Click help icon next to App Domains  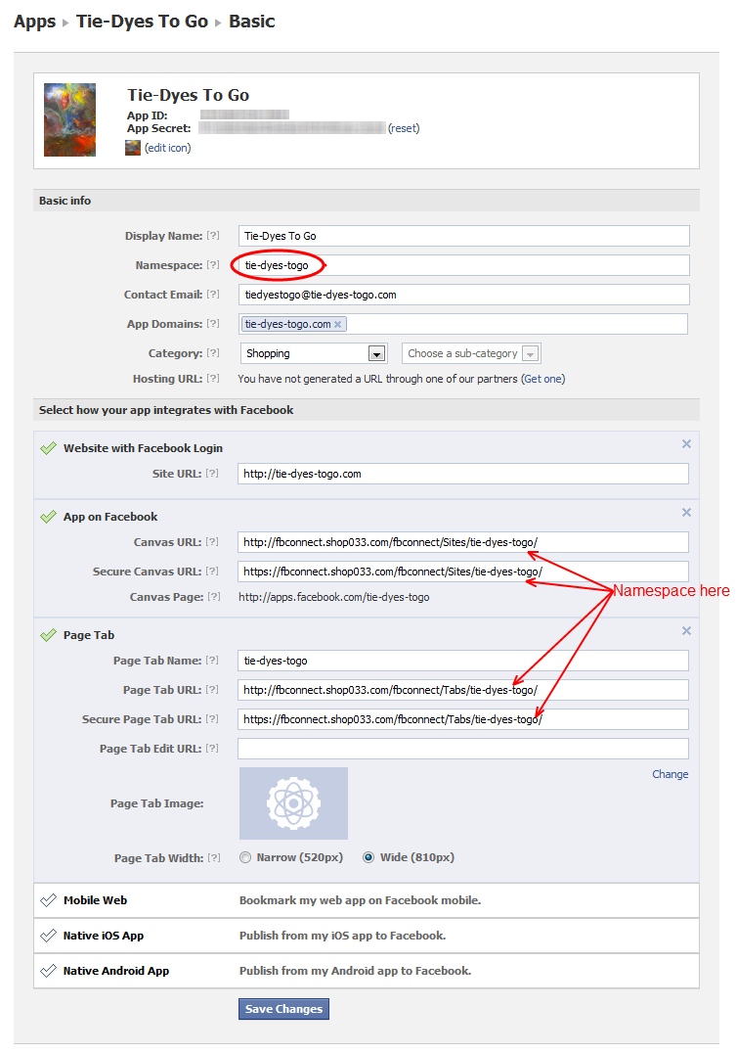[x=213, y=324]
